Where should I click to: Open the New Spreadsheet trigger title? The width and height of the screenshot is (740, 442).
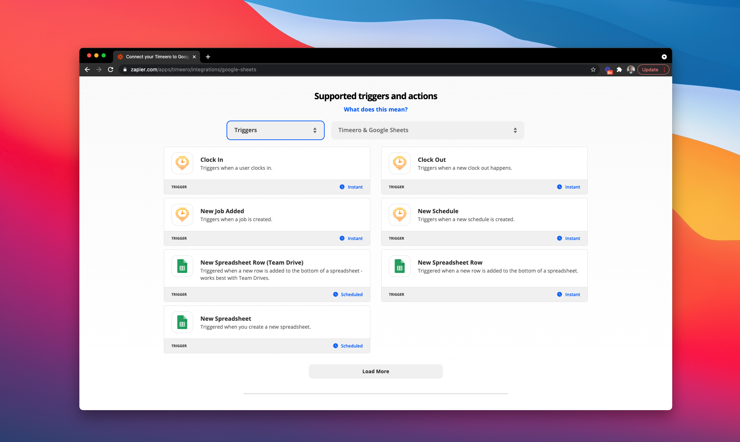pyautogui.click(x=226, y=319)
